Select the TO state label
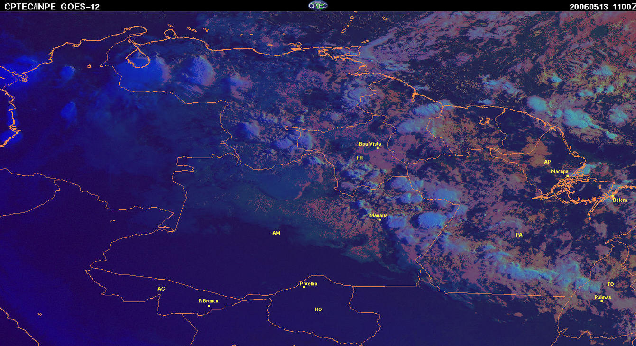Image resolution: width=636 pixels, height=346 pixels. [x=610, y=284]
